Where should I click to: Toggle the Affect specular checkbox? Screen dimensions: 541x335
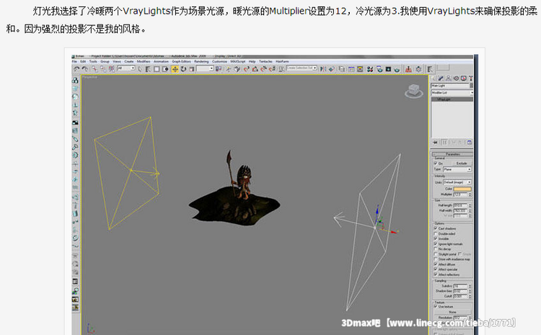pos(436,269)
